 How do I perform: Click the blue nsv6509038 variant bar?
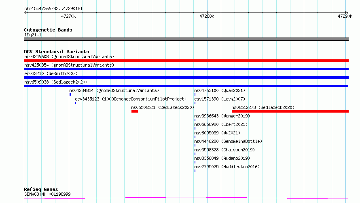point(186,86)
